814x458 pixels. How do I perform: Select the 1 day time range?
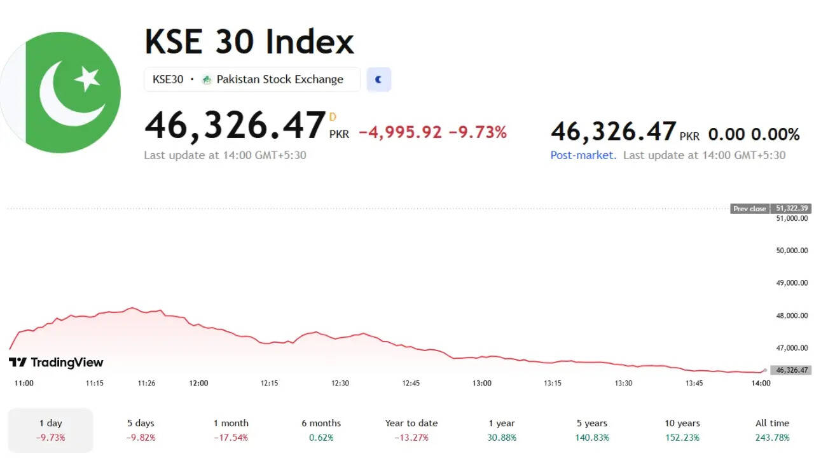[51, 429]
